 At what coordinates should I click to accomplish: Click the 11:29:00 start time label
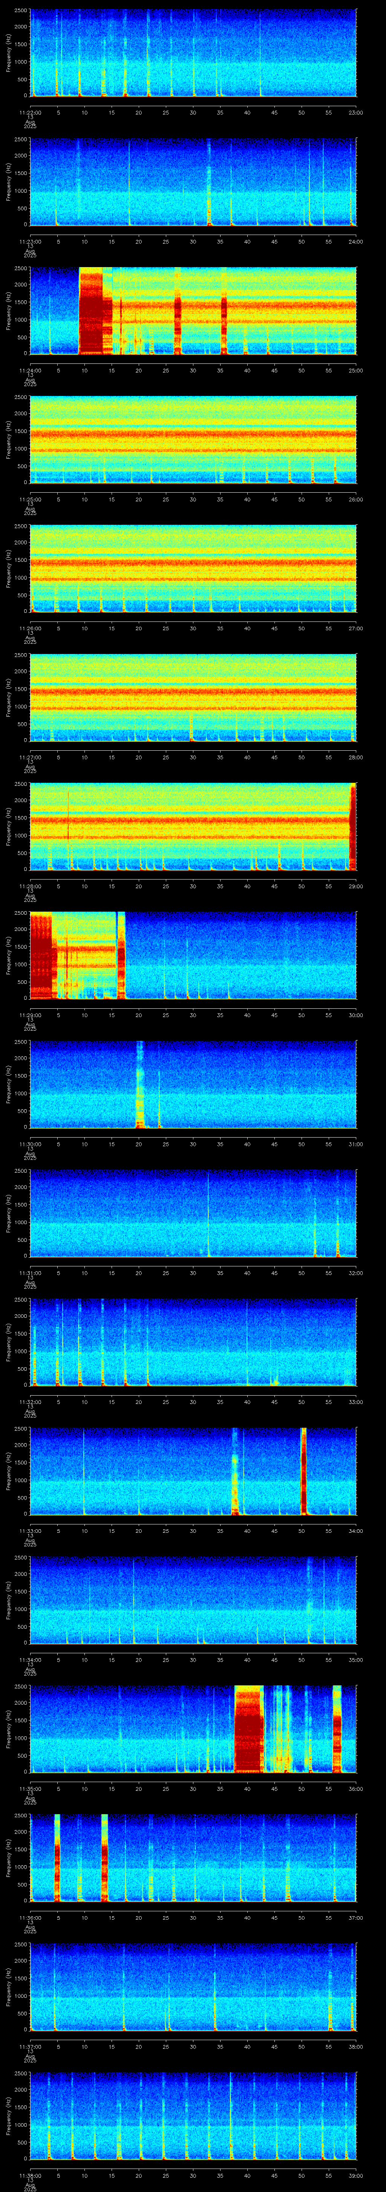pyautogui.click(x=30, y=1015)
